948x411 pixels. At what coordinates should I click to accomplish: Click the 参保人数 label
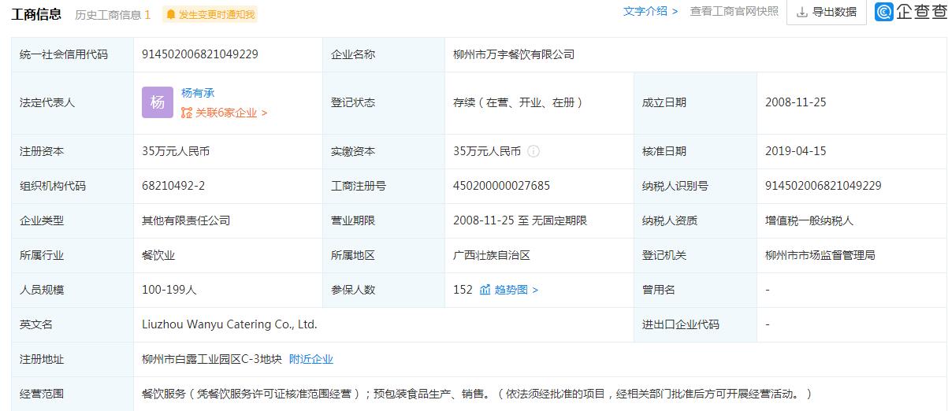click(x=353, y=290)
